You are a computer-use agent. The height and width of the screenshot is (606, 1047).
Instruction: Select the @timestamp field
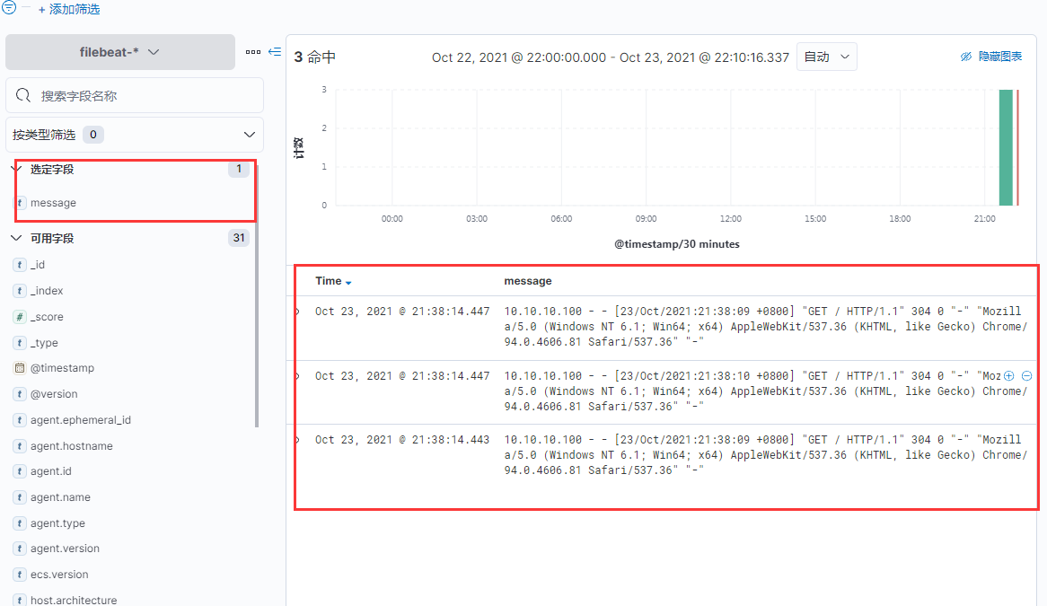[62, 368]
